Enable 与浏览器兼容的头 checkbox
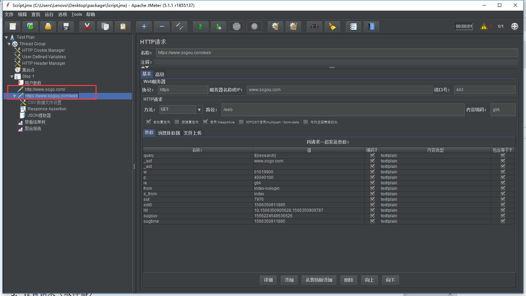526x296 pixels. point(306,122)
